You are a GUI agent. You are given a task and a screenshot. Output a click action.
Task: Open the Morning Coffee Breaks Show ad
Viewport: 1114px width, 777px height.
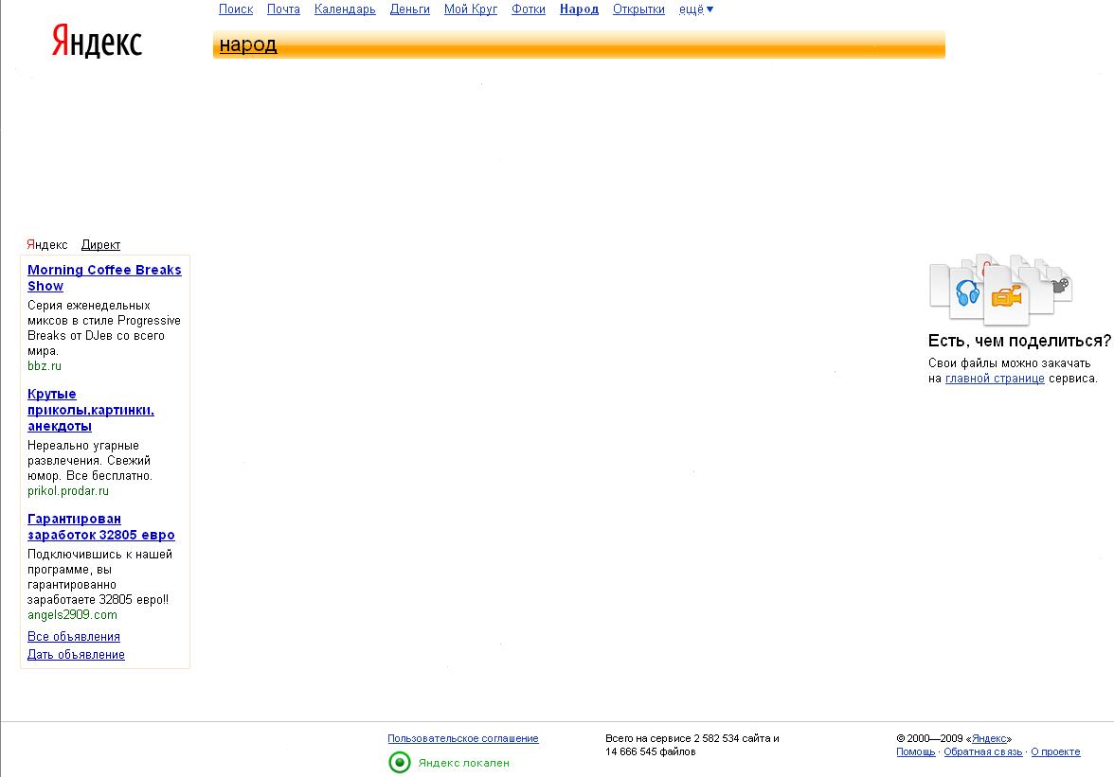click(x=104, y=277)
